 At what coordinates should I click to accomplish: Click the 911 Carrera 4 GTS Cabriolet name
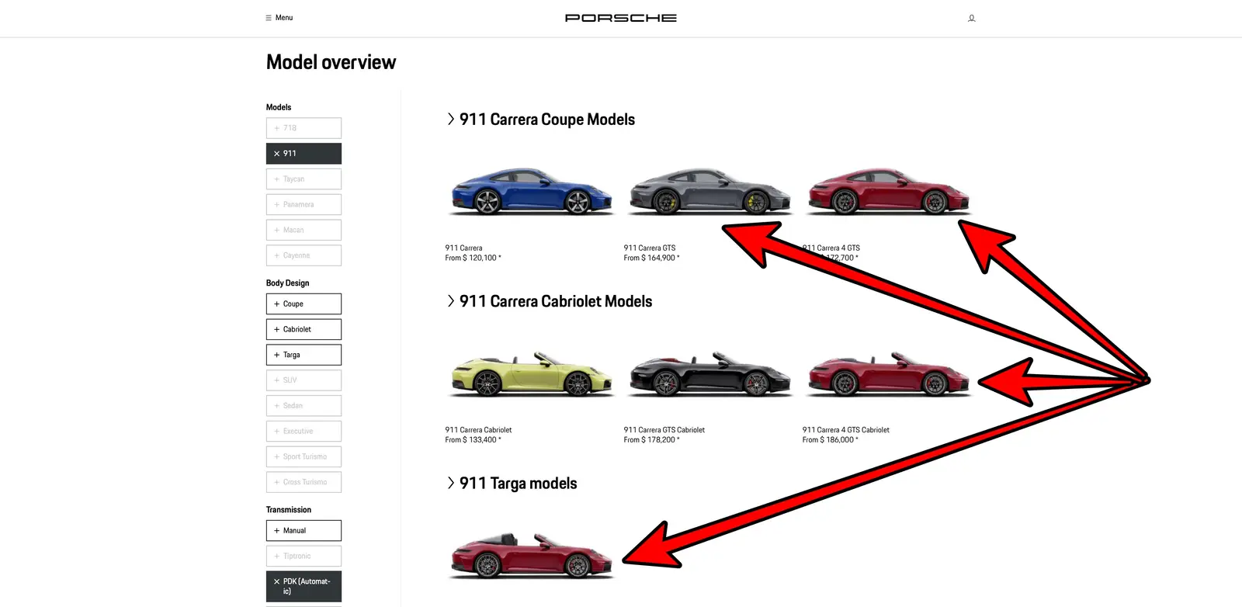[x=845, y=430]
